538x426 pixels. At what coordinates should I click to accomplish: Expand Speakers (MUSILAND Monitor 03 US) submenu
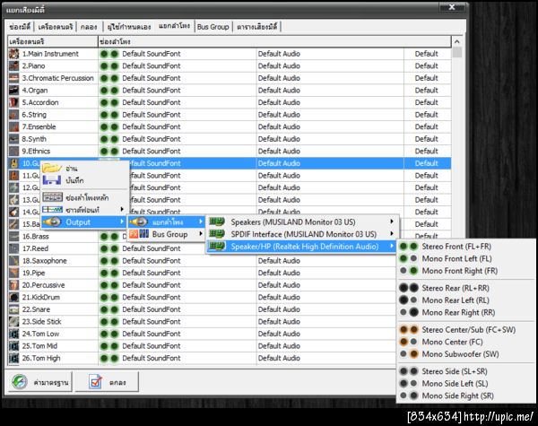click(x=302, y=222)
